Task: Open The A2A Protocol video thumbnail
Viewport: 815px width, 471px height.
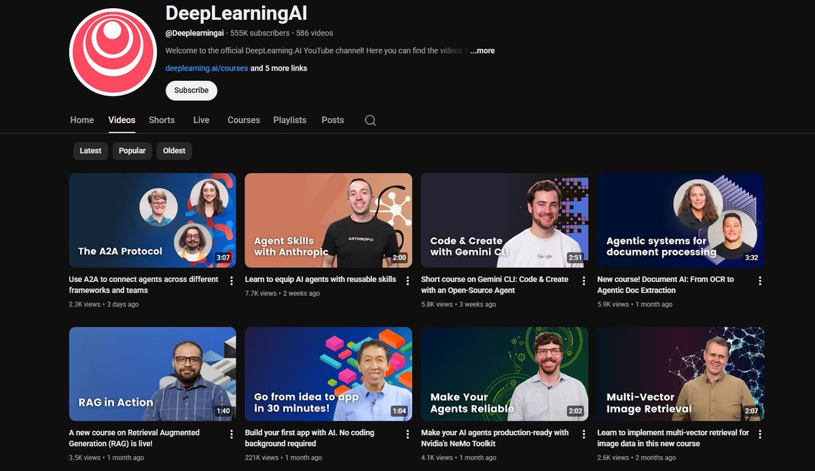Action: coord(153,220)
